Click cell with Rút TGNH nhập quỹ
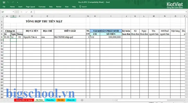 click(x=70, y=37)
